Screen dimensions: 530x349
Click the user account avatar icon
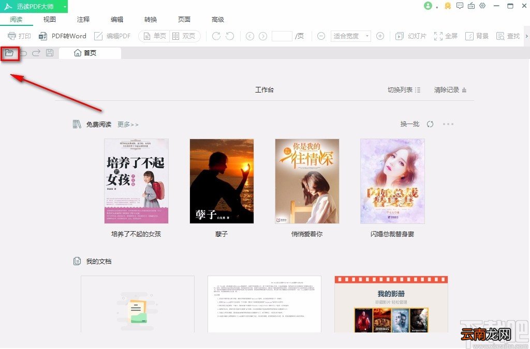pyautogui.click(x=428, y=6)
